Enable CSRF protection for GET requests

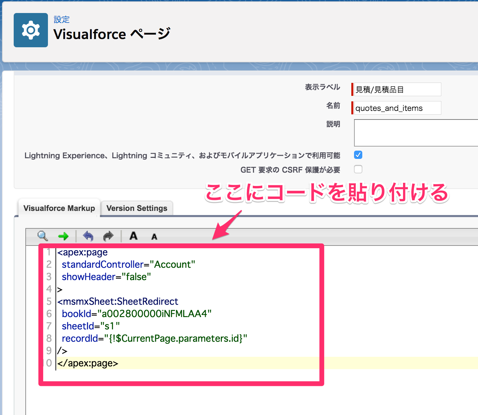(358, 169)
